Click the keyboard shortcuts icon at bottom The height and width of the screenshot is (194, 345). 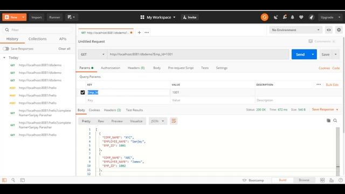(332, 180)
